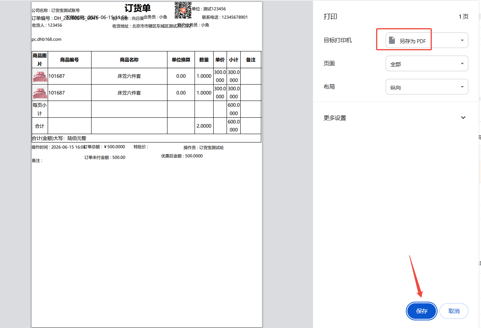Click the Save (保存) button

(x=421, y=311)
